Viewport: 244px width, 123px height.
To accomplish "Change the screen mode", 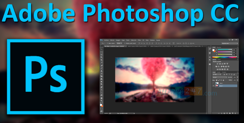I will point(102,111).
